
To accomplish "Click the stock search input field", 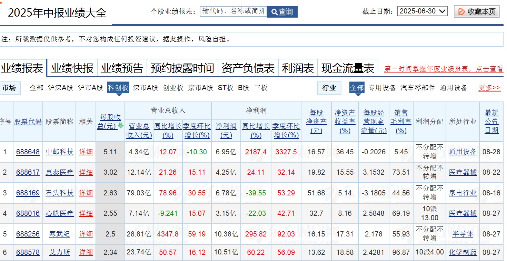I will pyautogui.click(x=233, y=11).
